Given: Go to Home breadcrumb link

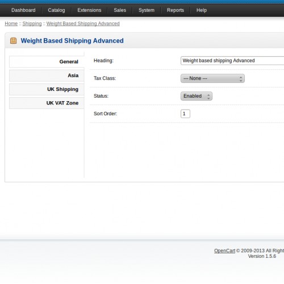Looking at the screenshot, I should (11, 23).
